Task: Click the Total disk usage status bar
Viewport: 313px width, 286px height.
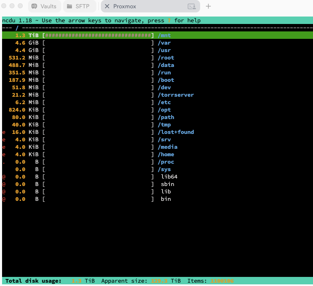Action: click(33, 281)
